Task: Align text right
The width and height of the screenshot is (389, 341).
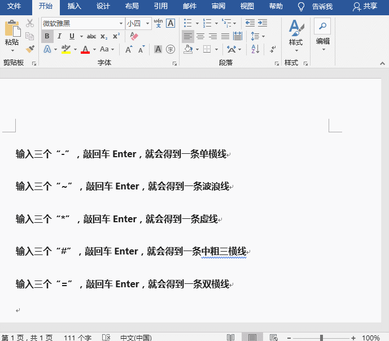Action: tap(213, 36)
